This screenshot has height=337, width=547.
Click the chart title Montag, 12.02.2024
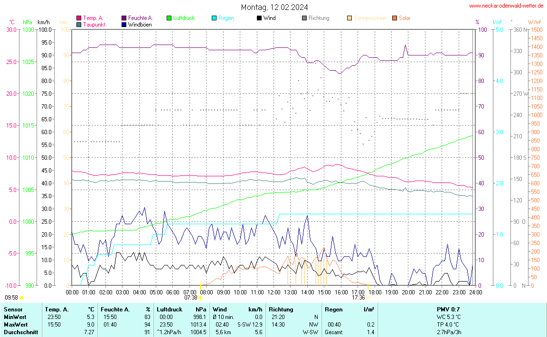[x=274, y=7]
